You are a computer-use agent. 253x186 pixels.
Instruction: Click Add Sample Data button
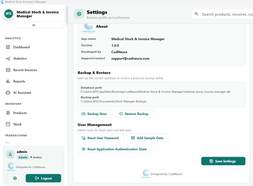click(148, 138)
